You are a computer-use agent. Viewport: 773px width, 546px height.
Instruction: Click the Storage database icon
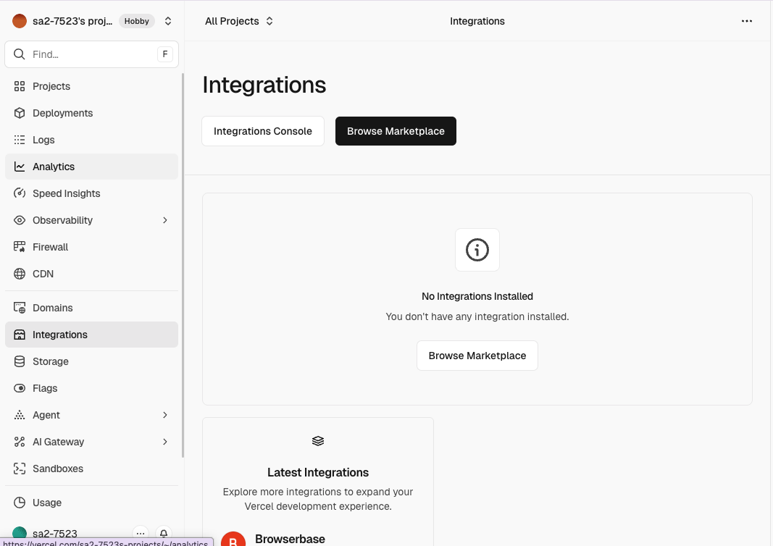[20, 361]
